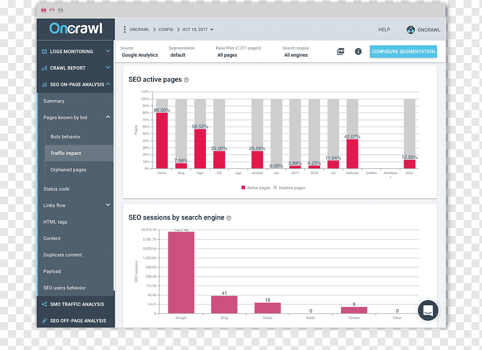Click the red home bar in active pages chart
482x350 pixels.
click(x=162, y=141)
